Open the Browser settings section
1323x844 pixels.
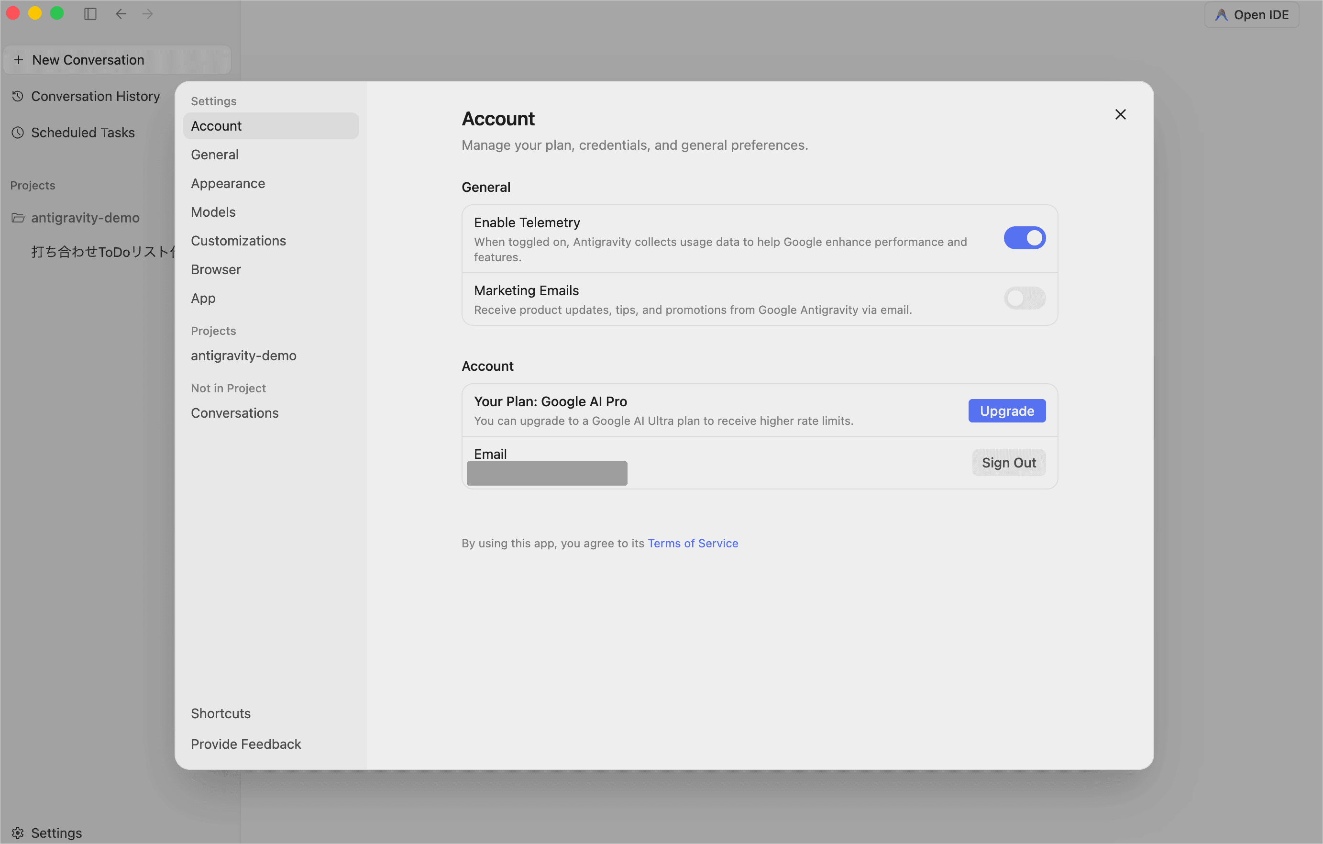271,269
